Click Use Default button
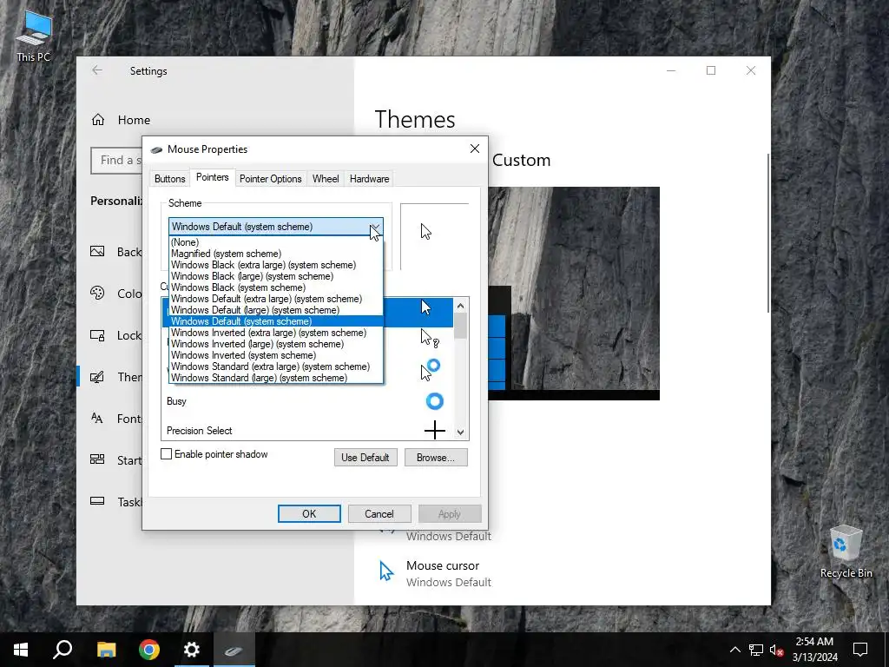 (365, 458)
